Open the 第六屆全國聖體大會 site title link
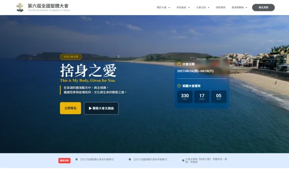 (48, 6)
